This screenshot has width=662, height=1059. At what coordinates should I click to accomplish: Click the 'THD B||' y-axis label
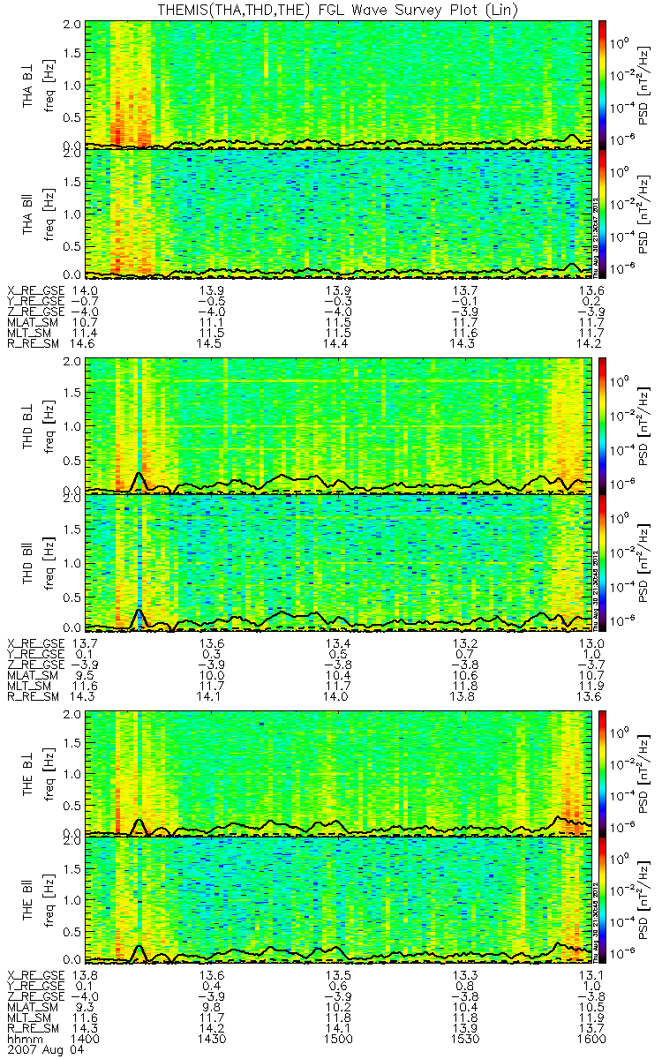click(28, 561)
